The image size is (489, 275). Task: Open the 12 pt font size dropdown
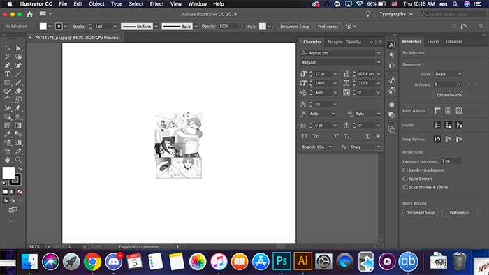pyautogui.click(x=335, y=74)
